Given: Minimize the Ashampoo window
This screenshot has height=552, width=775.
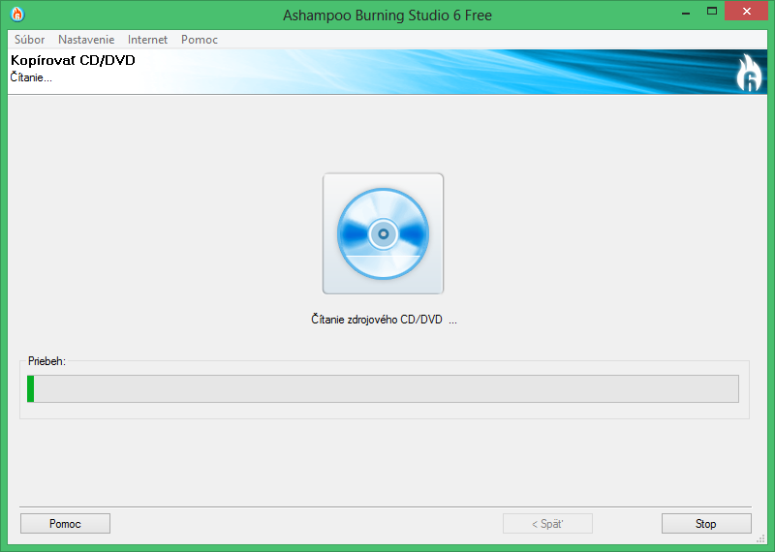Looking at the screenshot, I should (686, 12).
